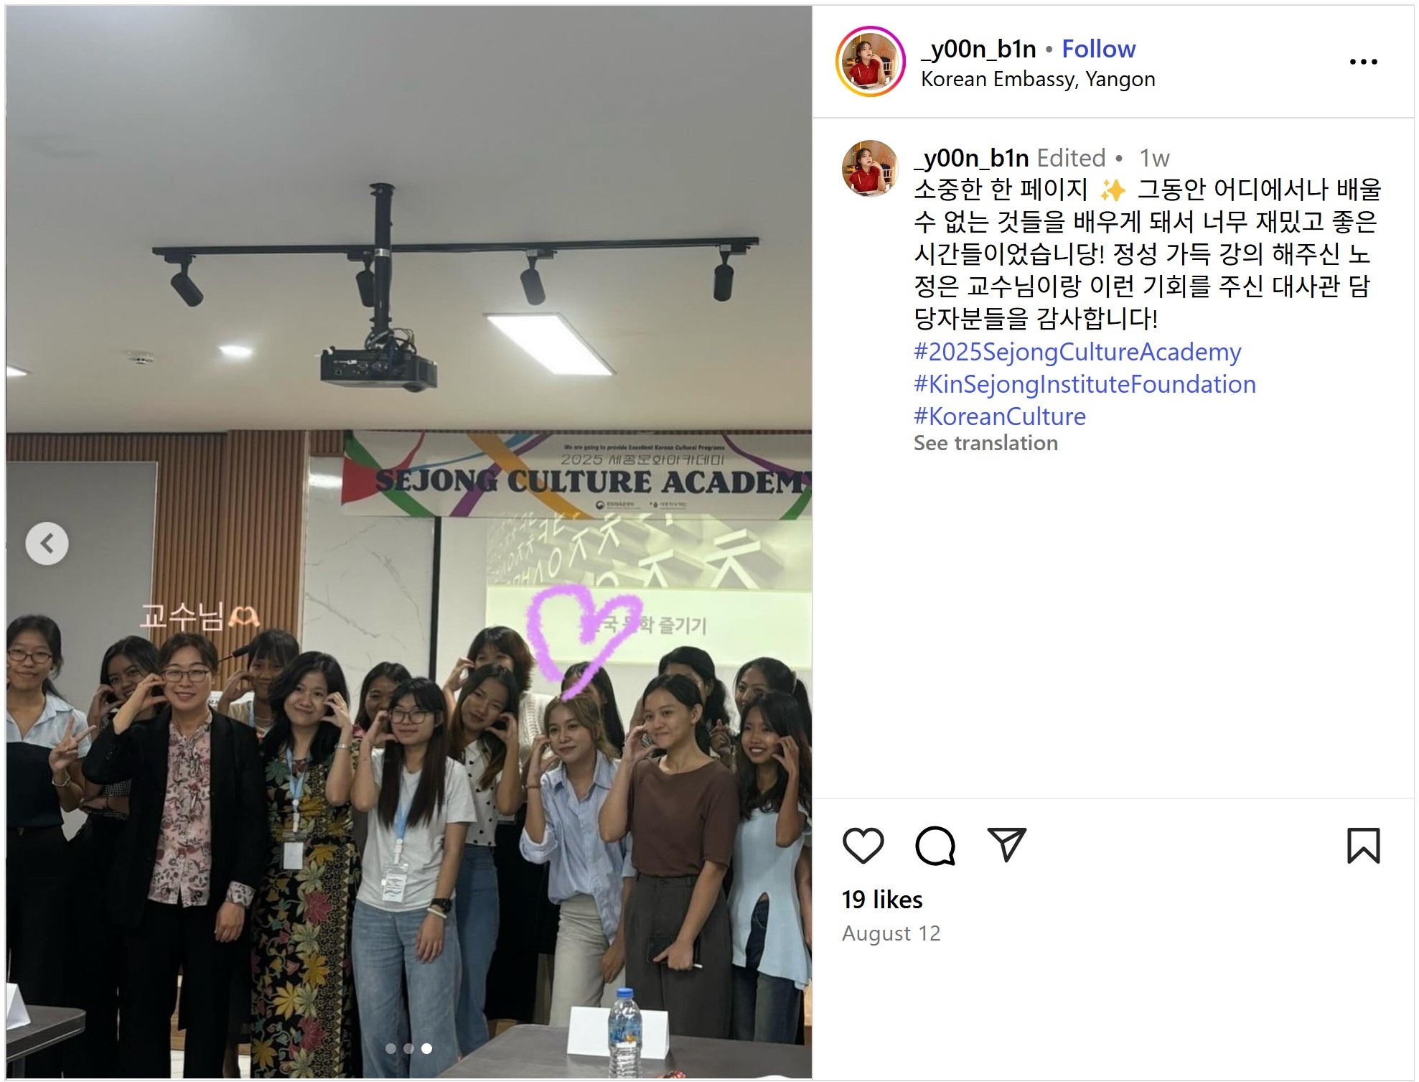Open the three-dot more options menu

pos(1362,62)
